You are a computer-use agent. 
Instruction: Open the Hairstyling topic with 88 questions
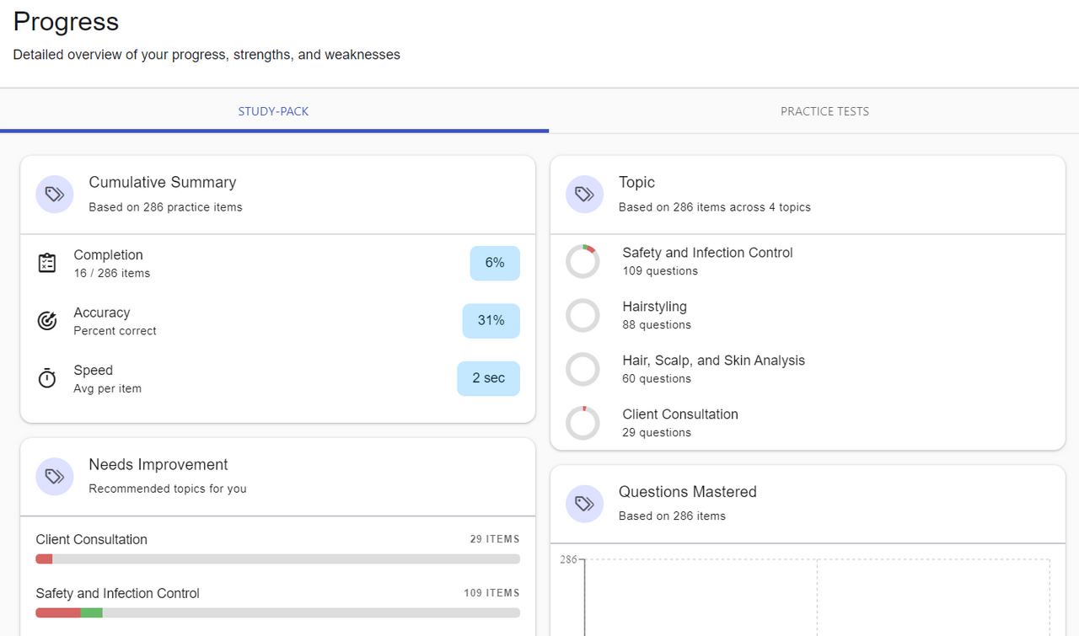point(654,307)
